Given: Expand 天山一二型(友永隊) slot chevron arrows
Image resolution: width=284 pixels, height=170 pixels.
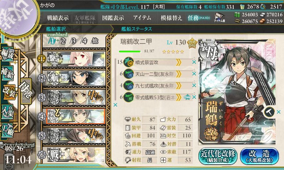Looking at the screenshot, I should click(x=179, y=74).
